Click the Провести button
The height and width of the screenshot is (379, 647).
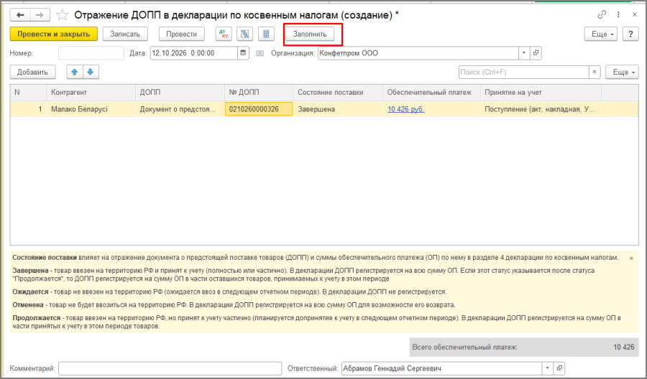point(182,34)
